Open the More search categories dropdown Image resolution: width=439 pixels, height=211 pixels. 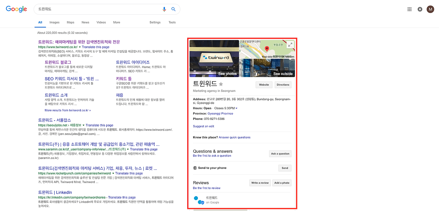pos(117,22)
